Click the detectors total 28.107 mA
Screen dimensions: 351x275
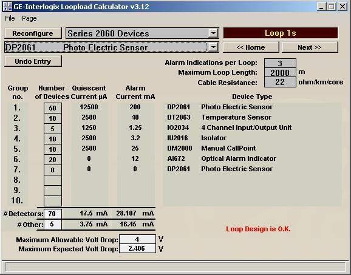coord(135,213)
